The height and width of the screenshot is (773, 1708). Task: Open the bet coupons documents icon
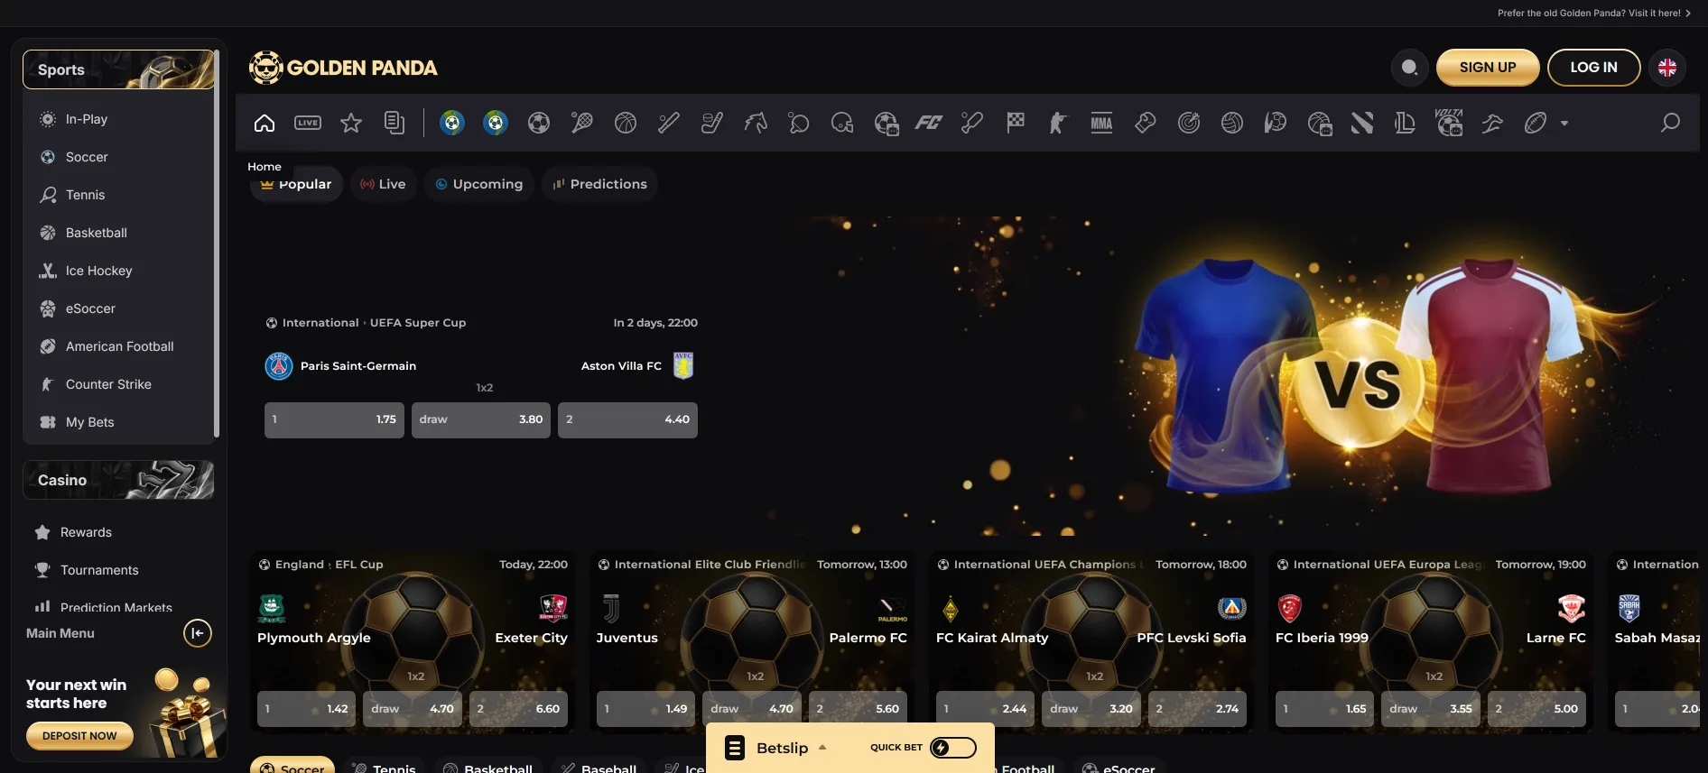tap(395, 123)
